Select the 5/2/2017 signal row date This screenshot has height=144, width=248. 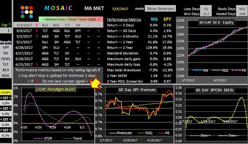pyautogui.click(x=24, y=36)
